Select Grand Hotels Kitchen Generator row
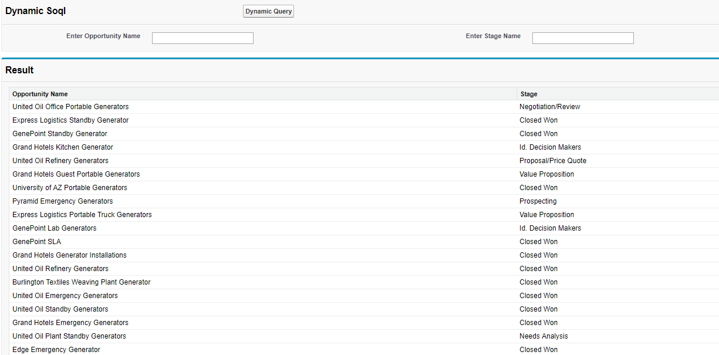Screen dimensions: 719x355 [x=63, y=147]
